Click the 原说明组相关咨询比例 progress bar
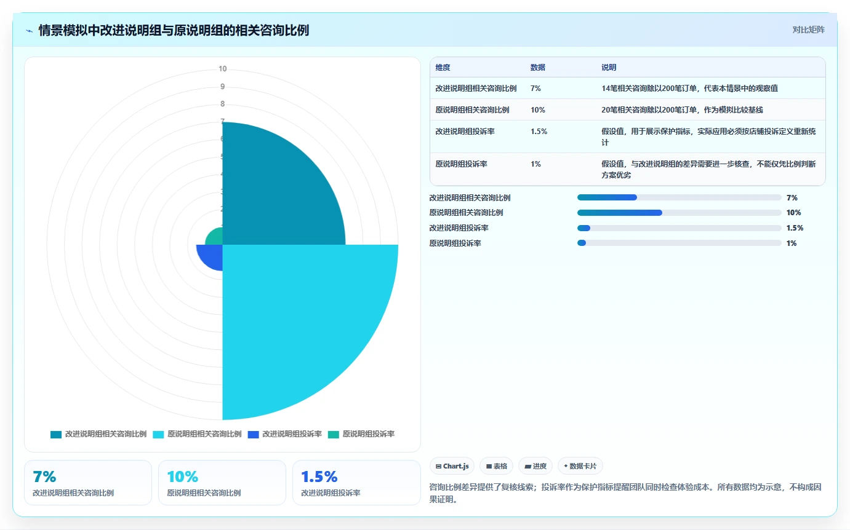Viewport: 850px width, 530px height. (x=680, y=213)
